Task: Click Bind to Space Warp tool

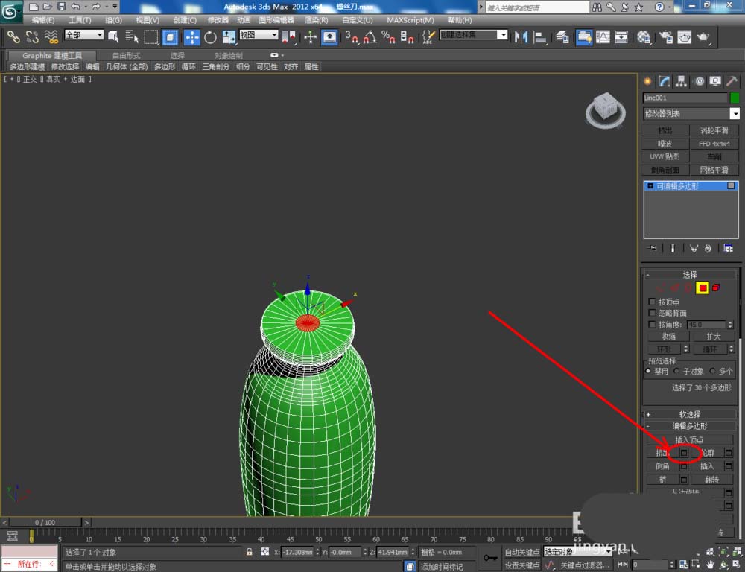Action: coord(51,36)
